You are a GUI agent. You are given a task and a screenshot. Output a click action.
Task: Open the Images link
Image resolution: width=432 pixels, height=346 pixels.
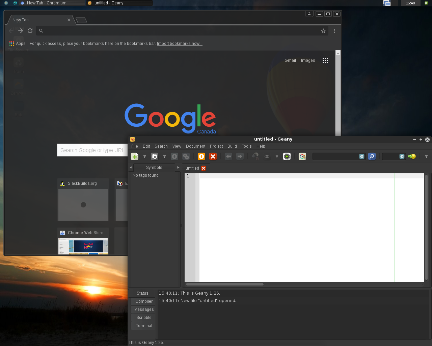(x=308, y=60)
